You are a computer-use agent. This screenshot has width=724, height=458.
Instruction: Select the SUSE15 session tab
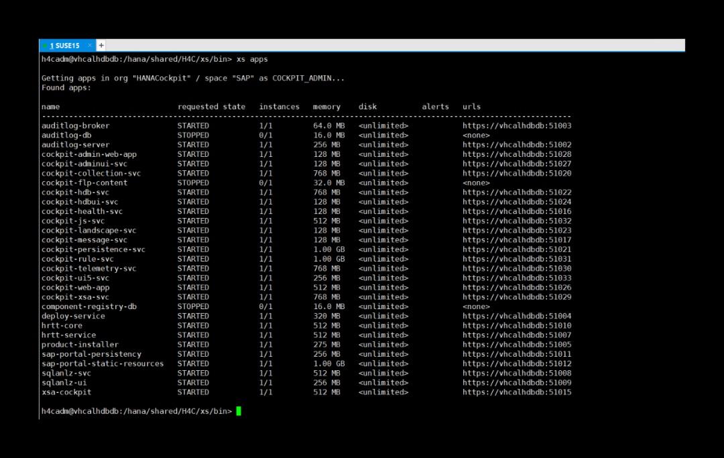point(68,45)
